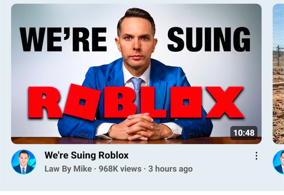Click the SUING text on thumbnail
The image size is (284, 195).
(x=209, y=39)
